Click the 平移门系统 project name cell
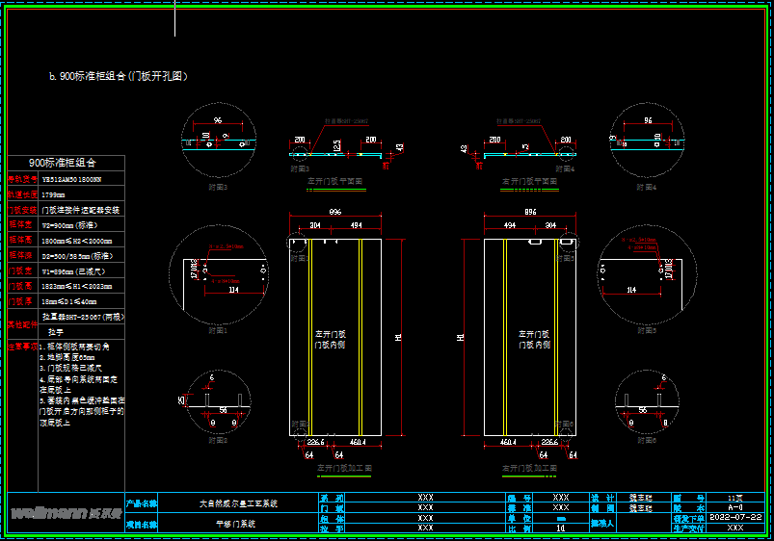 [238, 526]
